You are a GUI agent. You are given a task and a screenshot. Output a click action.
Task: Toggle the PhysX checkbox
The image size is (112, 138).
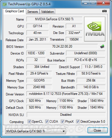[62, 122]
